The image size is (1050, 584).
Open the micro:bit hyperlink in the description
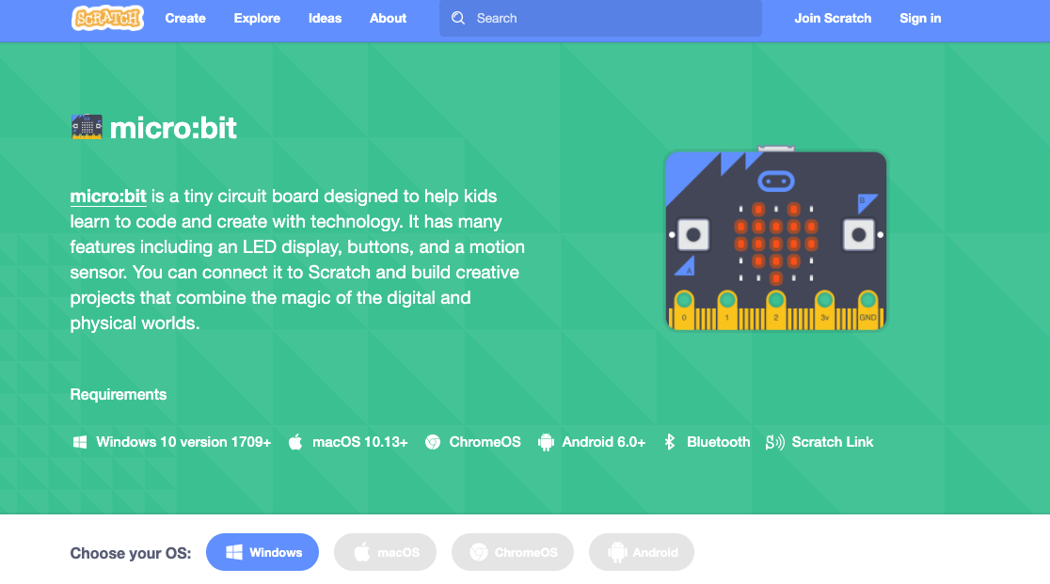108,196
